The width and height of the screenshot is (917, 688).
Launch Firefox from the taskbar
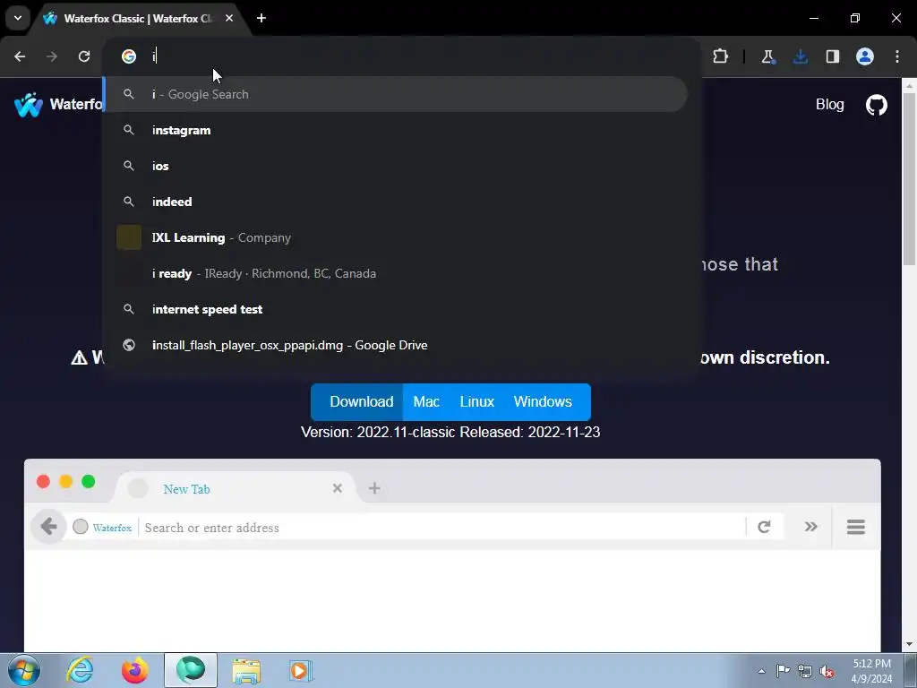pos(135,670)
